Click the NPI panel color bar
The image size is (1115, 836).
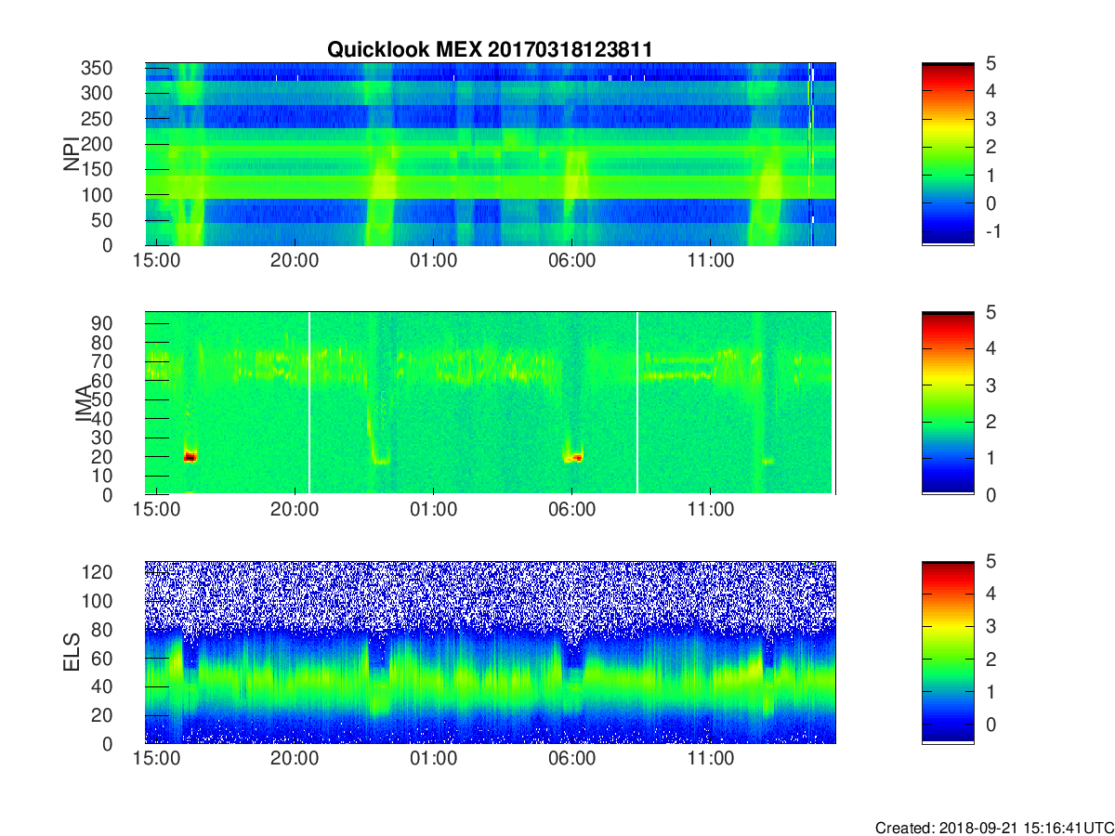pyautogui.click(x=948, y=154)
